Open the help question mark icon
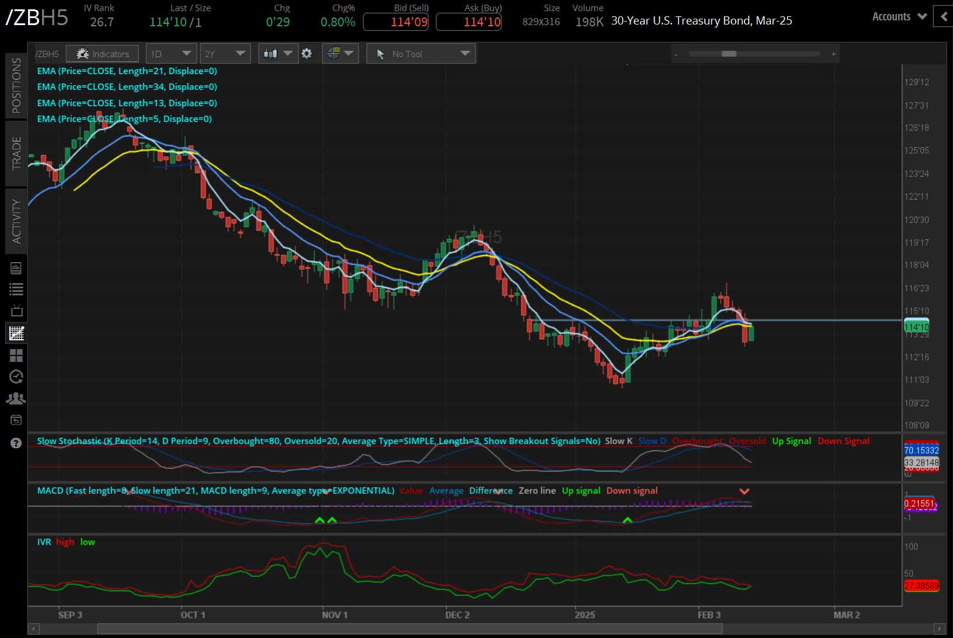This screenshot has width=953, height=638. coord(16,442)
